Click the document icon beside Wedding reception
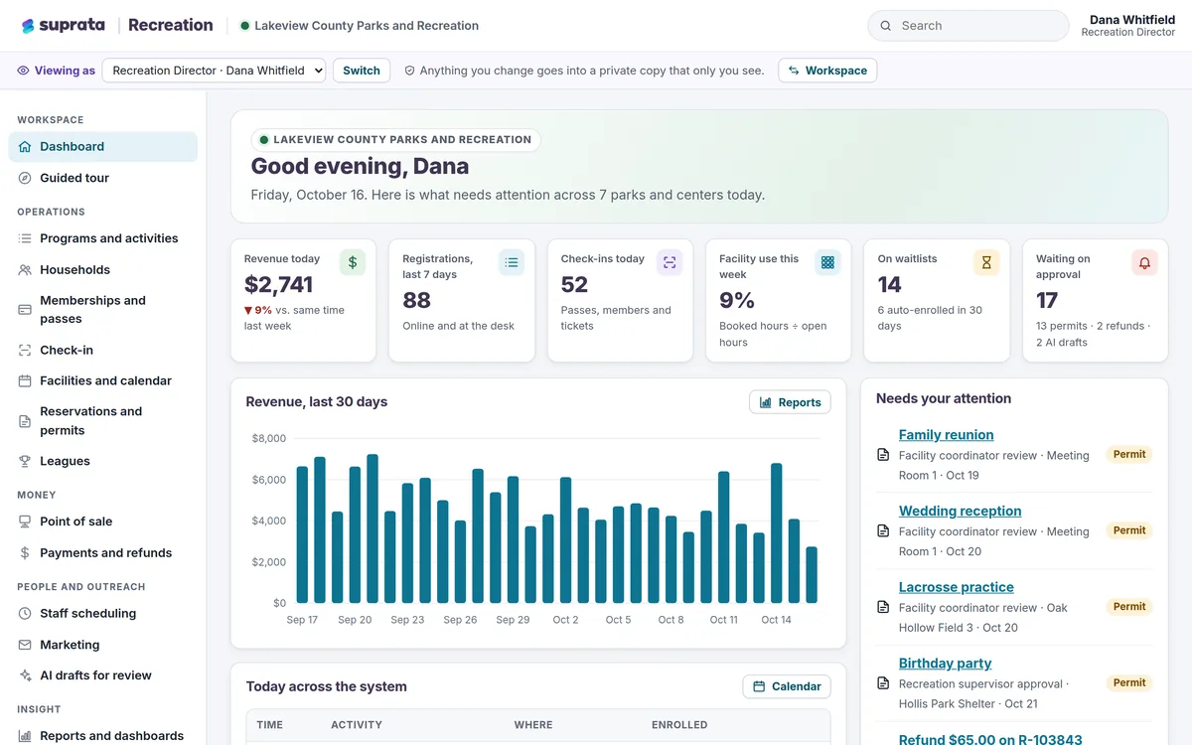 click(883, 531)
